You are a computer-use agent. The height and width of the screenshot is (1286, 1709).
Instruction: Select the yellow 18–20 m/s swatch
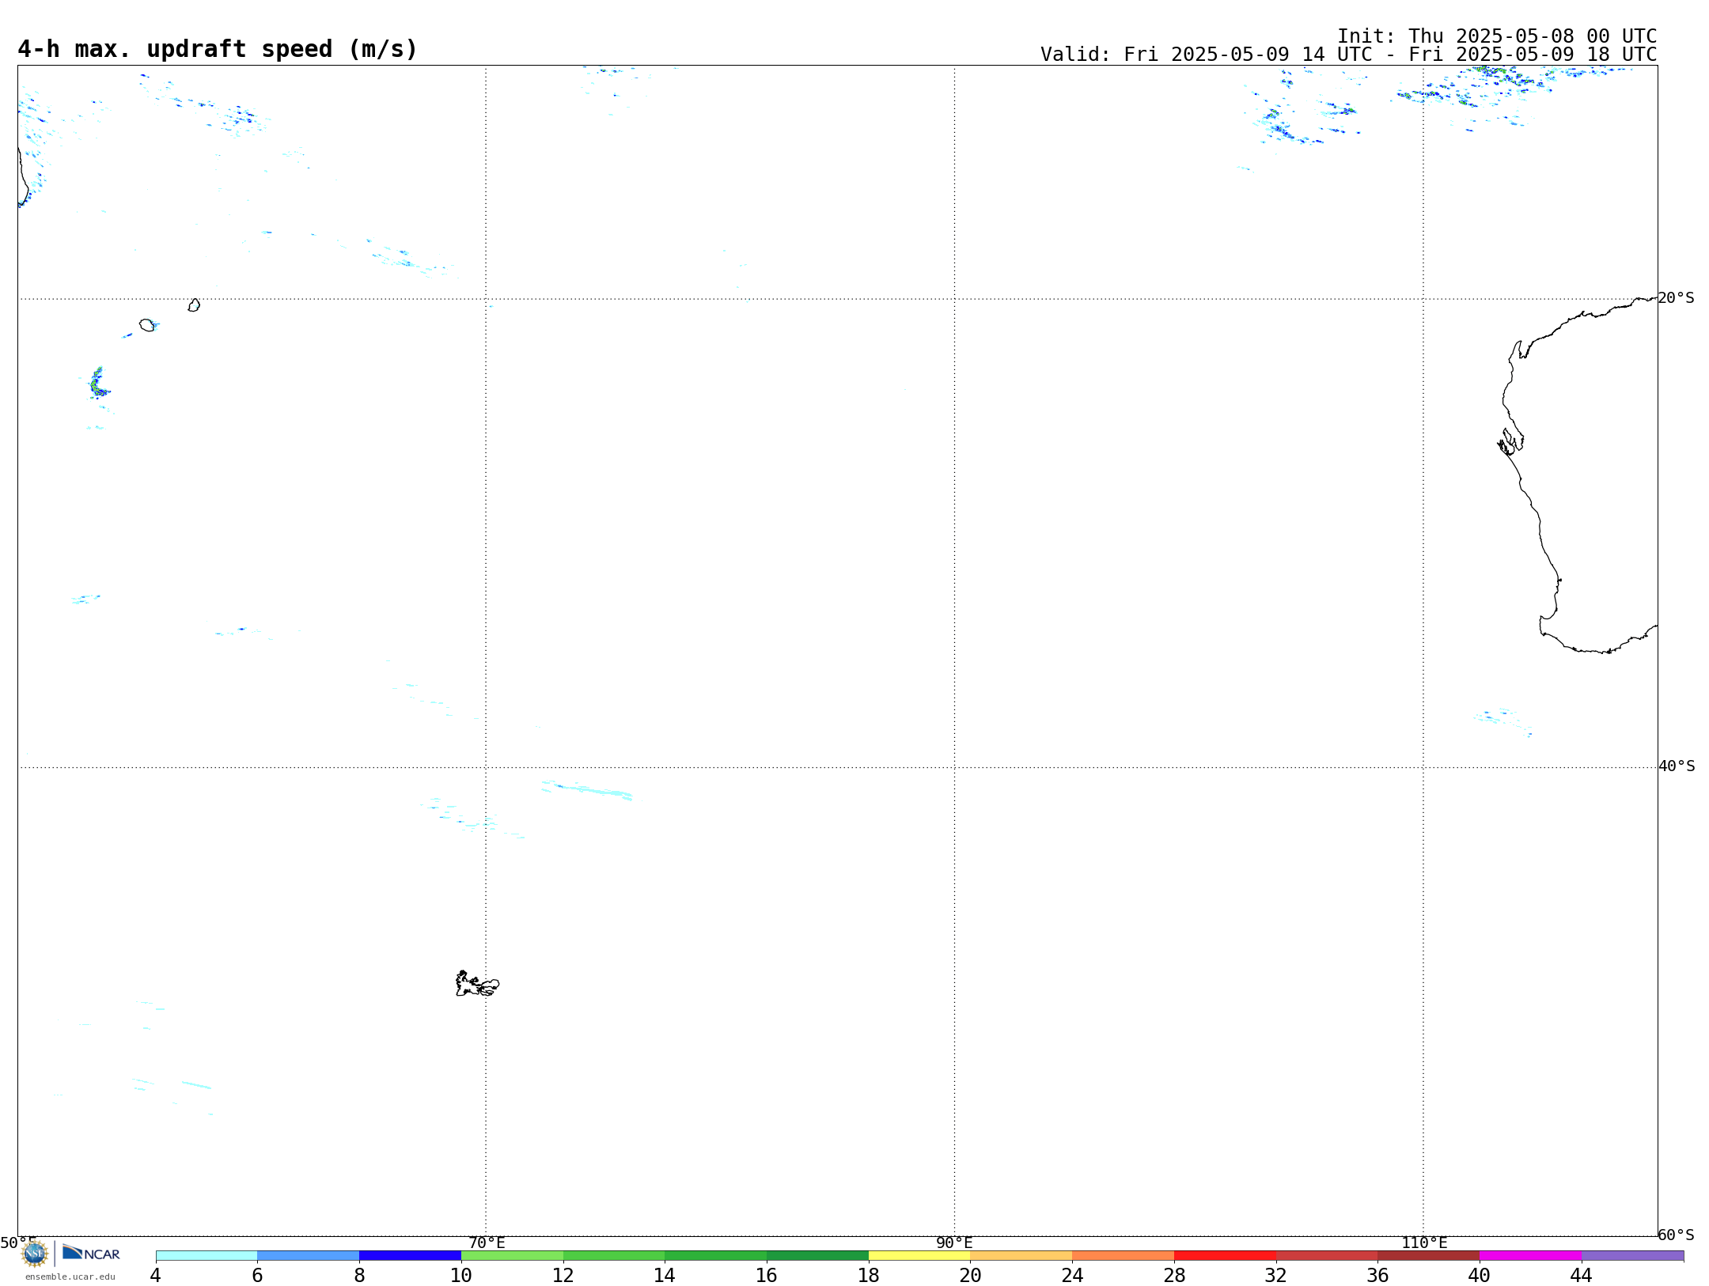919,1256
